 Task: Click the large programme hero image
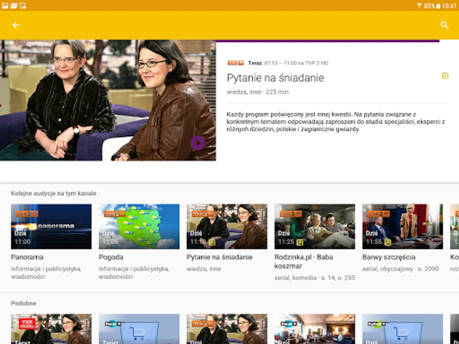[108, 100]
